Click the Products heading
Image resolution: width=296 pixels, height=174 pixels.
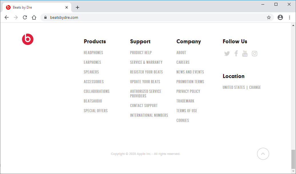95,41
